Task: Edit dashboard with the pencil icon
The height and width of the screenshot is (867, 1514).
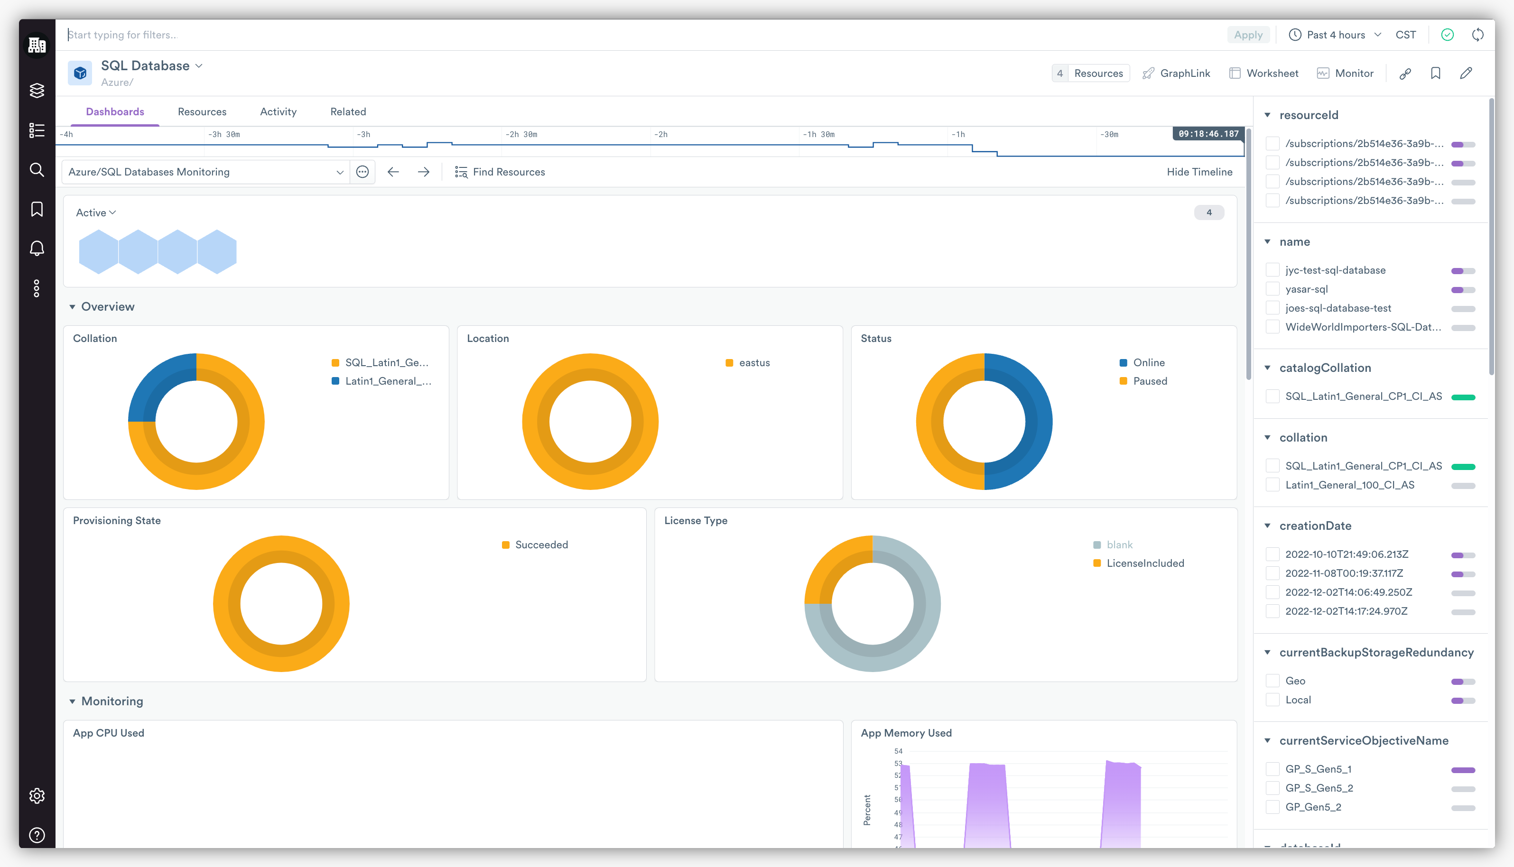Action: click(1466, 73)
